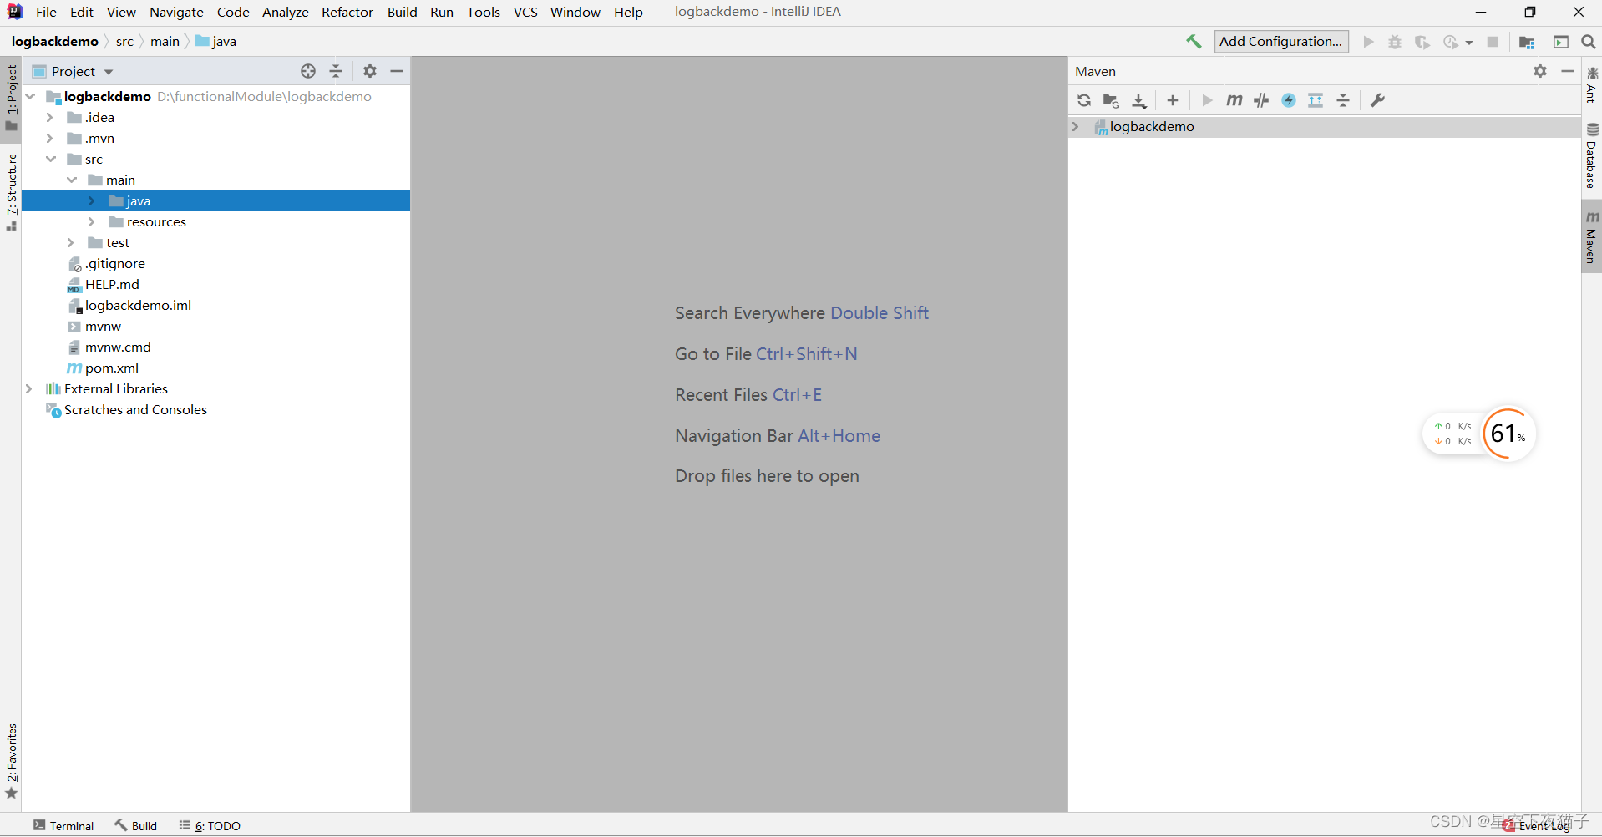The width and height of the screenshot is (1602, 837).
Task: Click Add Configuration button
Action: 1281,42
